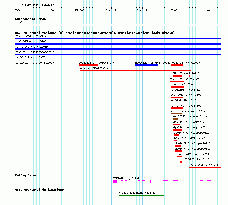Click the dgv1446n54 (Cooper2011) variant label
This screenshot has width=228, height=205.
pos(193,149)
